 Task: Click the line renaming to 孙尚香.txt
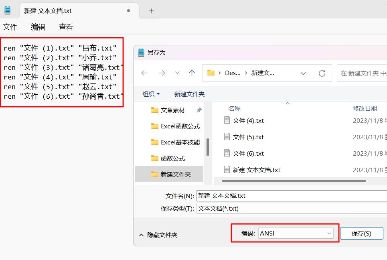pos(63,96)
